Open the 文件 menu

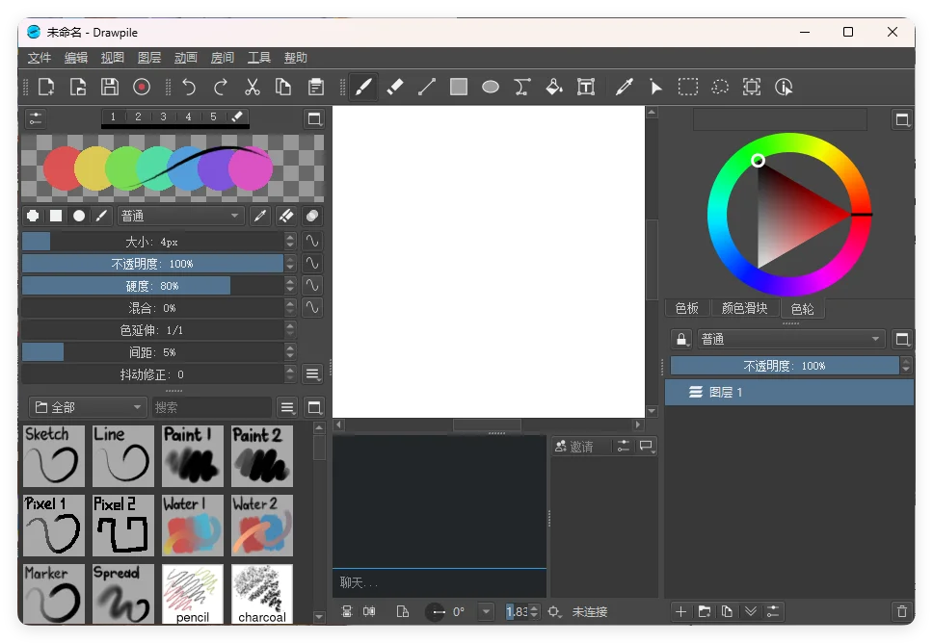point(40,57)
